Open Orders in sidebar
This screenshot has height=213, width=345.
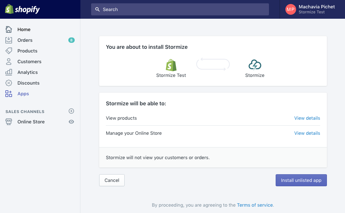click(25, 40)
